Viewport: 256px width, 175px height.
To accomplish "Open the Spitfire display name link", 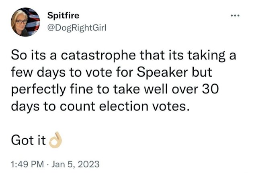I will tap(63, 16).
